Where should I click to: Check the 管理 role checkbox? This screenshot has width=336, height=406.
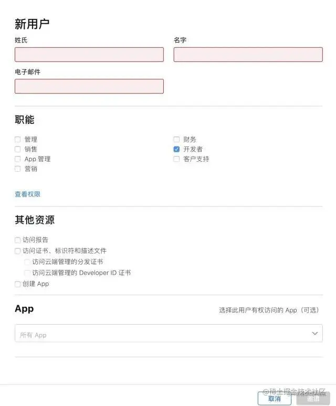(x=18, y=140)
